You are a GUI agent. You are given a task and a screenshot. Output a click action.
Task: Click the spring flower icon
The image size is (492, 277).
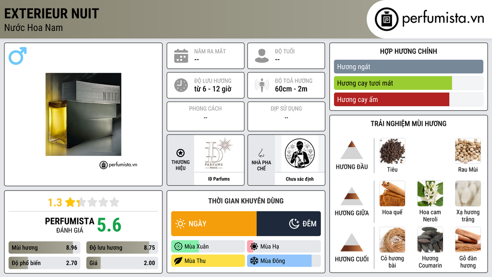coord(178,246)
